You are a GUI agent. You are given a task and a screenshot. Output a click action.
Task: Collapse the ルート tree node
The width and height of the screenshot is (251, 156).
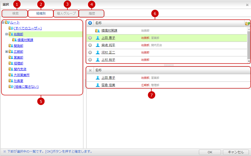pyautogui.click(x=3, y=22)
